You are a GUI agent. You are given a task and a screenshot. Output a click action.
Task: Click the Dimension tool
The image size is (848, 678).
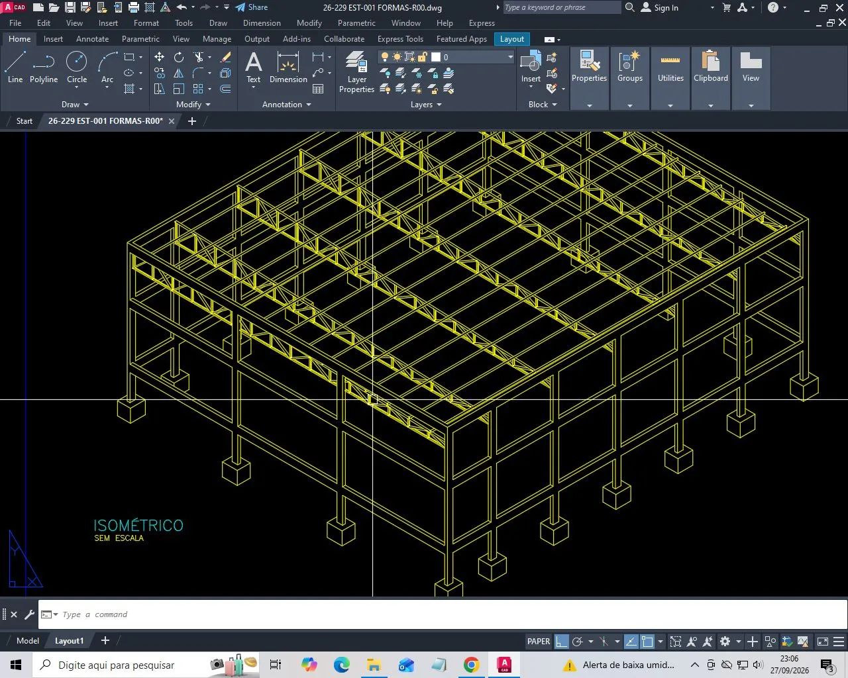click(x=288, y=68)
